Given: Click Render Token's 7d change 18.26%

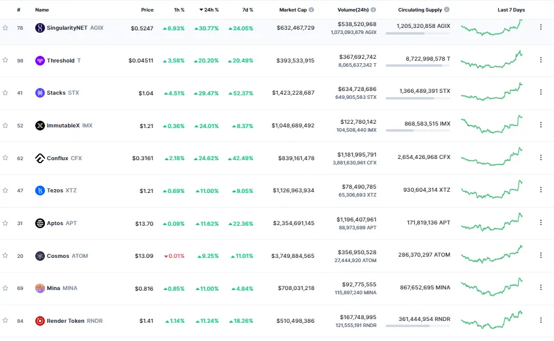Looking at the screenshot, I should (241, 321).
